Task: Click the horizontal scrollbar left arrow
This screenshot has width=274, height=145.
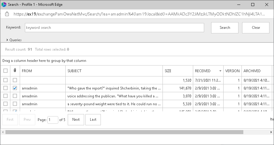Action: pyautogui.click(x=3, y=132)
